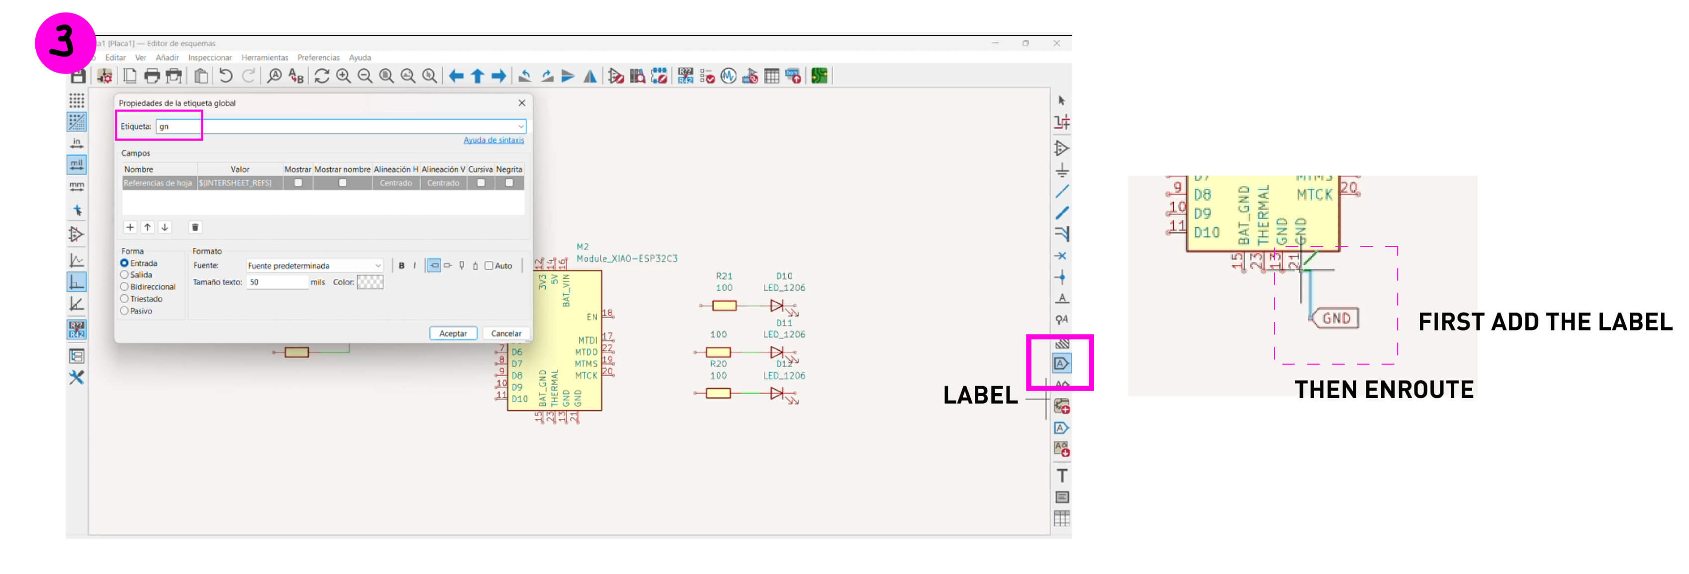Screen dimensions: 1689x574
Task: Undo the last action
Action: click(x=226, y=76)
